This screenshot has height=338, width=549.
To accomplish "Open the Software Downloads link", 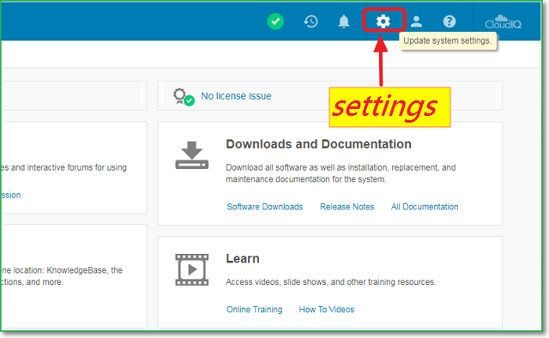I will [265, 207].
